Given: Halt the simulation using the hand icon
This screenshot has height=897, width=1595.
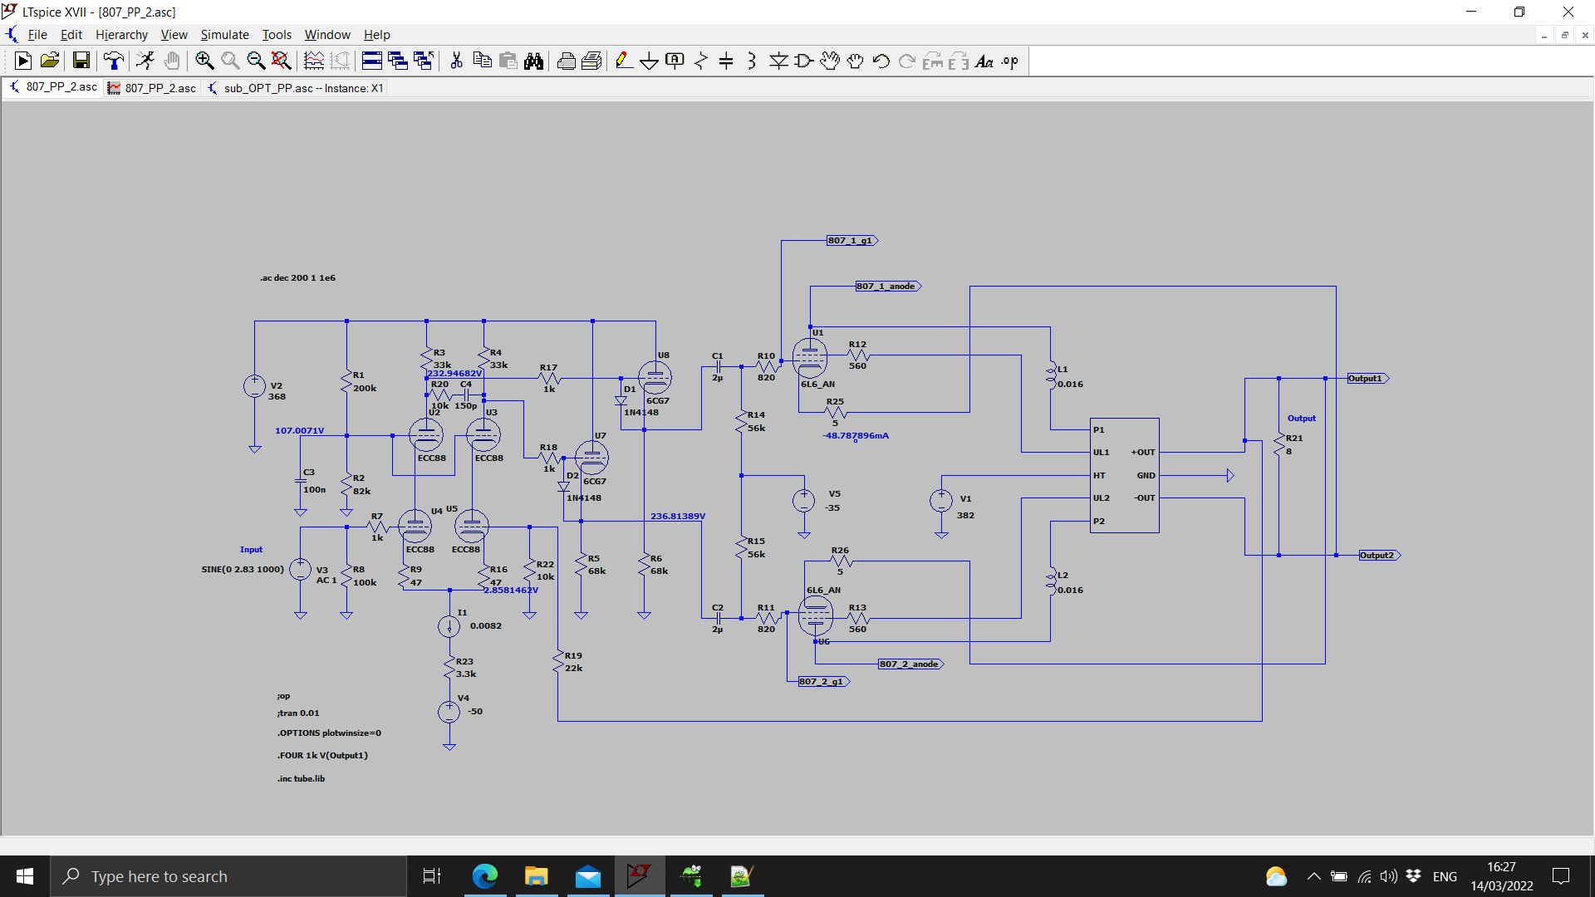Looking at the screenshot, I should 171,61.
